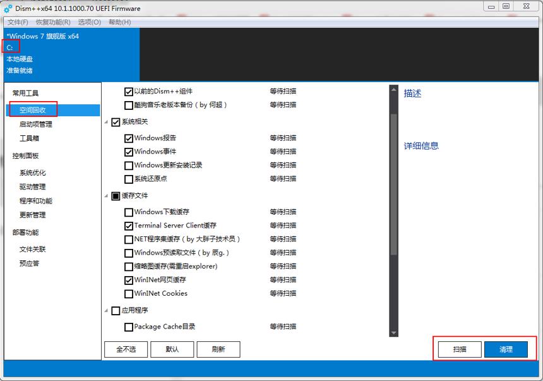Open the 选项(O) menu
This screenshot has height=381, width=543.
90,22
